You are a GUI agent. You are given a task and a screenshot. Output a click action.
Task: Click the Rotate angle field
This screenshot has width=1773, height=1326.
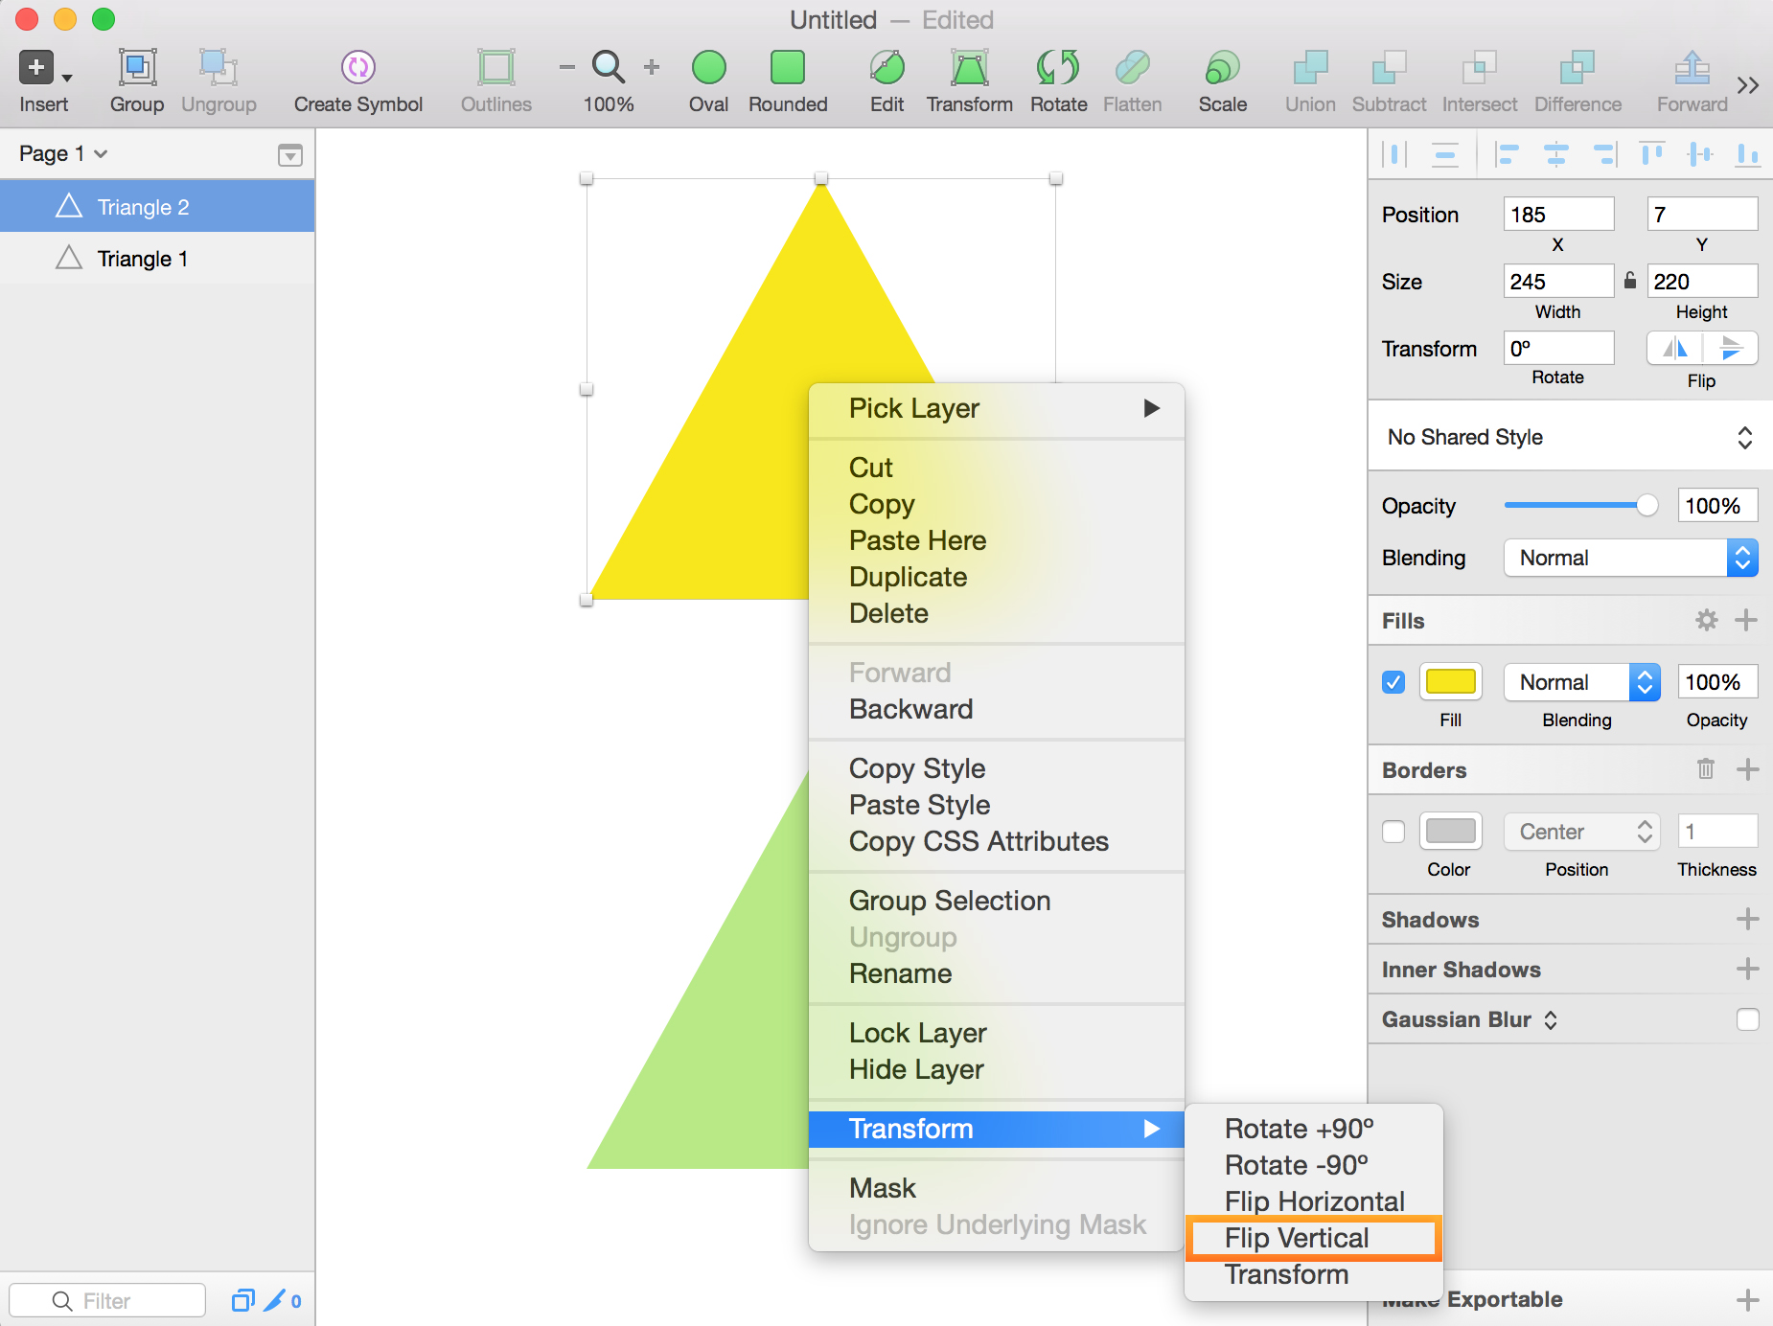1558,348
